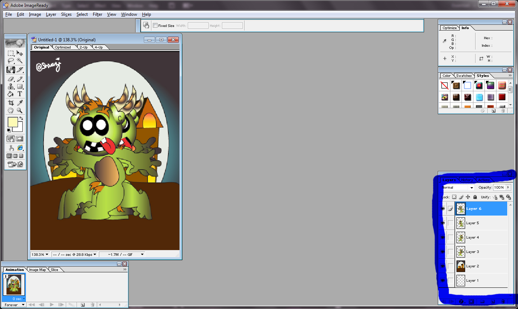Select the Lasso tool
The height and width of the screenshot is (309, 518).
click(11, 61)
